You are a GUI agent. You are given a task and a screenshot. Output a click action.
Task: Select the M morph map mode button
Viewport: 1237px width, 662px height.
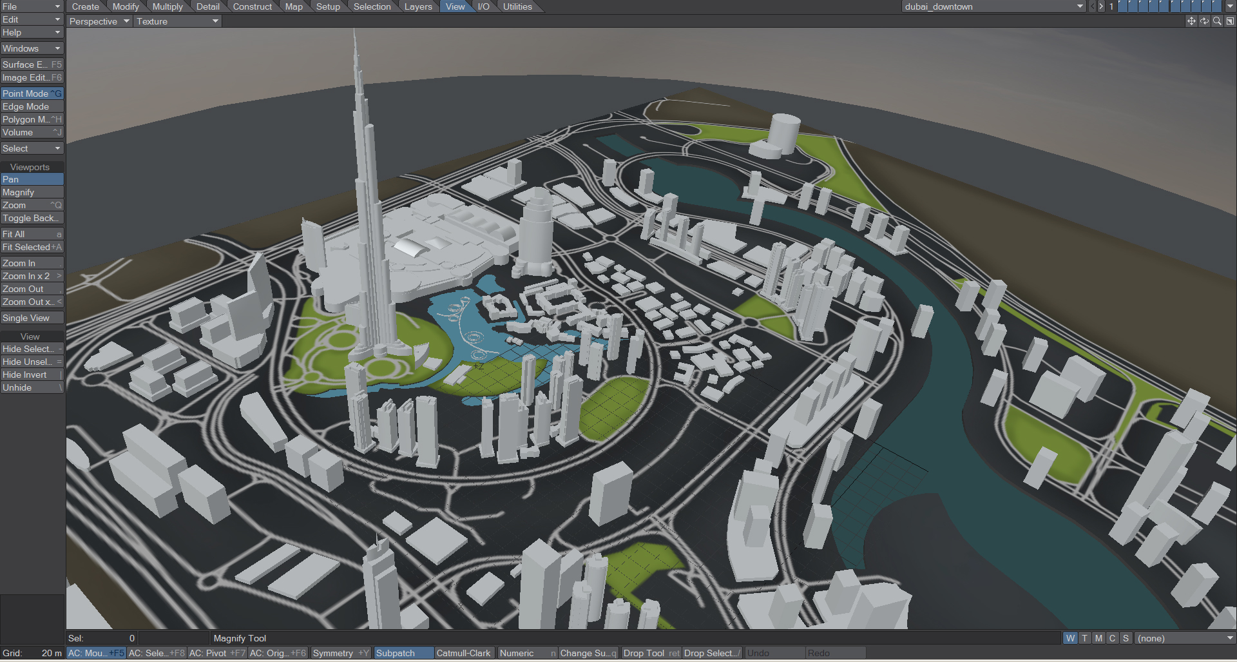[1098, 638]
